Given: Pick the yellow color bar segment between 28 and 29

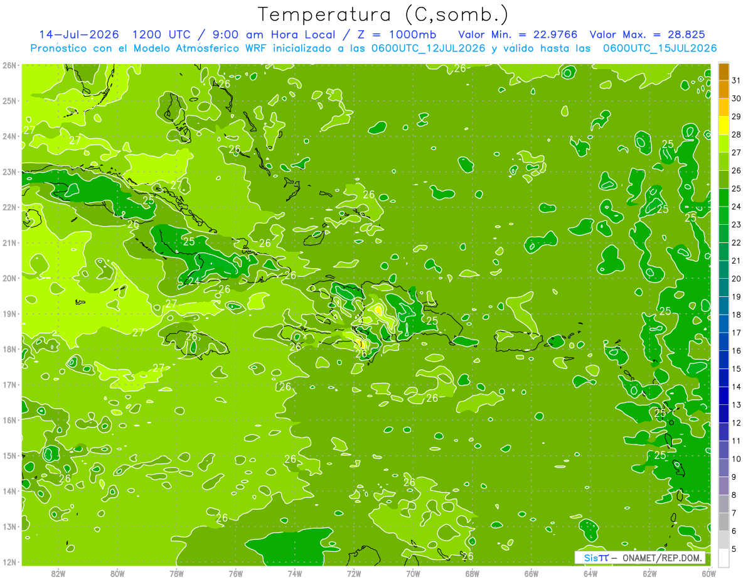Looking at the screenshot, I should pos(724,126).
